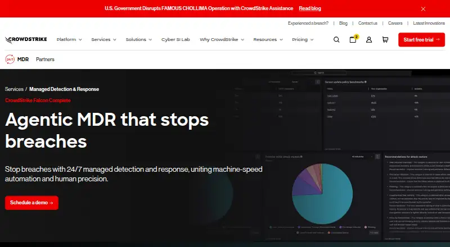Viewport: 450px width, 247px height.
Task: Open the Blog link in top bar
Action: pos(343,23)
